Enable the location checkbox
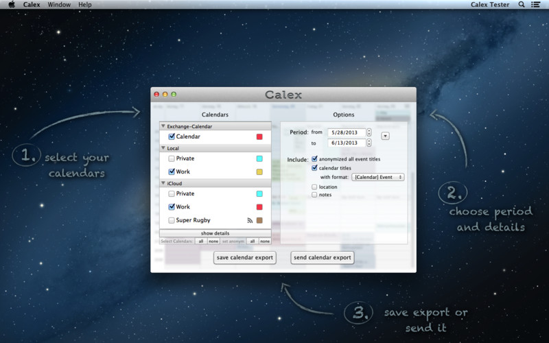Image resolution: width=549 pixels, height=343 pixels. coord(314,187)
